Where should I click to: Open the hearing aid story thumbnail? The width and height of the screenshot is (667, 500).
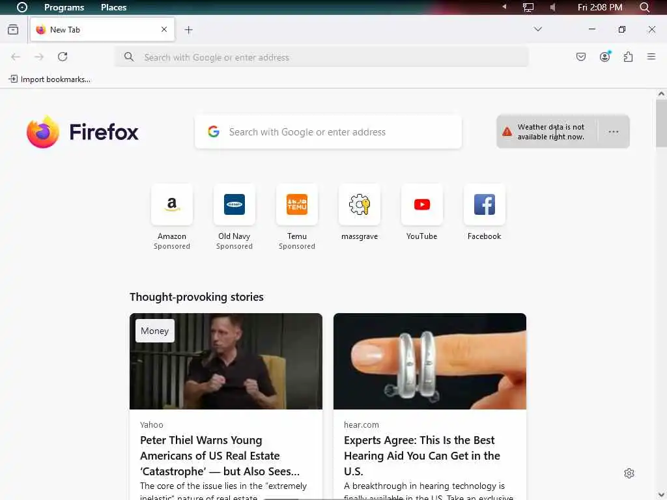point(430,361)
